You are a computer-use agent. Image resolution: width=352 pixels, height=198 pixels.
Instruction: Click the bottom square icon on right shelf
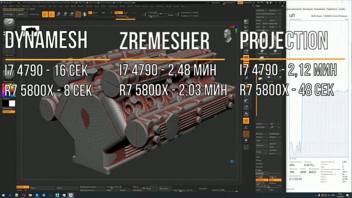point(246,147)
